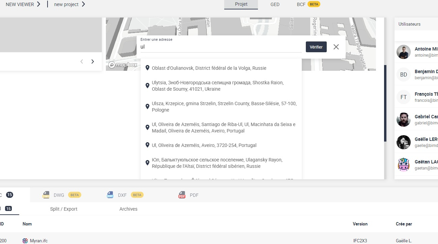This screenshot has height=244, width=438.
Task: Open the PDF export section via its icon
Action: 182,194
